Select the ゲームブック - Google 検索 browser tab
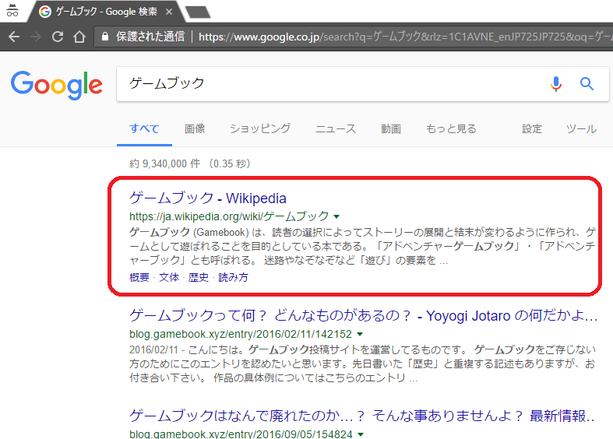 [x=106, y=12]
